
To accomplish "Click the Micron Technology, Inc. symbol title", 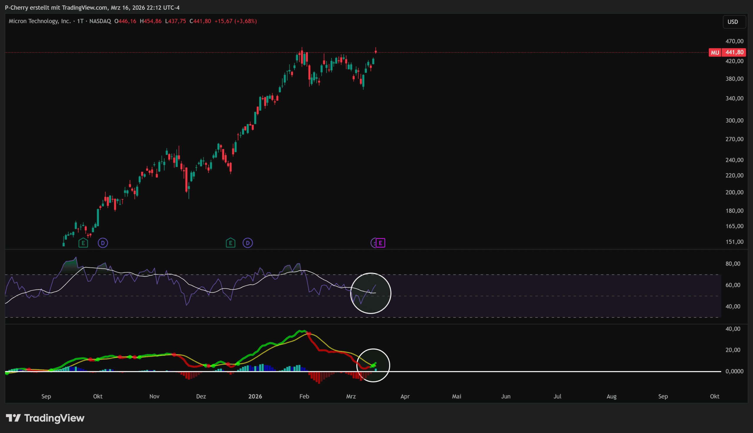I will click(x=39, y=21).
